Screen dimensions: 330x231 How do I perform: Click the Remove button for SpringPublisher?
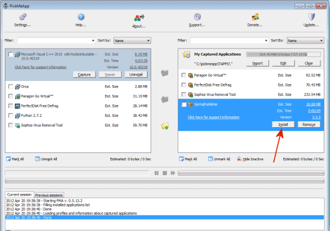pos(309,125)
